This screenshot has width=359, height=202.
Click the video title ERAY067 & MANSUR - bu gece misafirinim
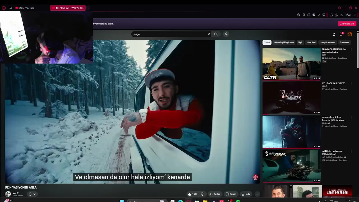click(x=334, y=50)
